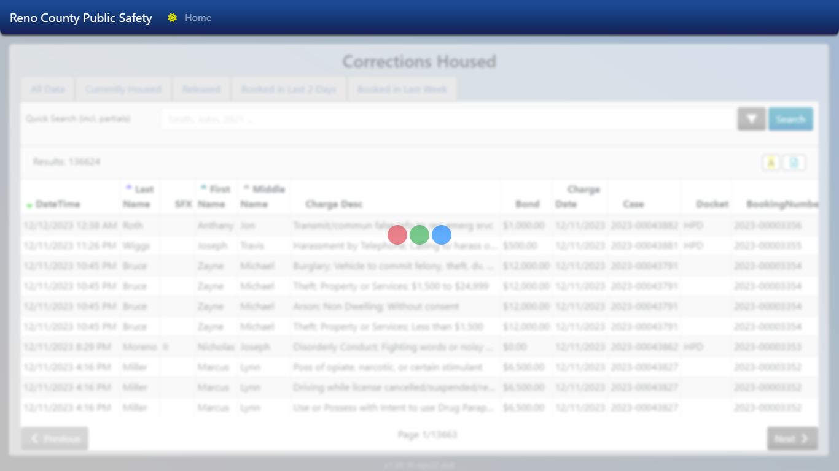Switch to the Currently Housed tab
Viewport: 839px width, 471px height.
click(x=123, y=89)
